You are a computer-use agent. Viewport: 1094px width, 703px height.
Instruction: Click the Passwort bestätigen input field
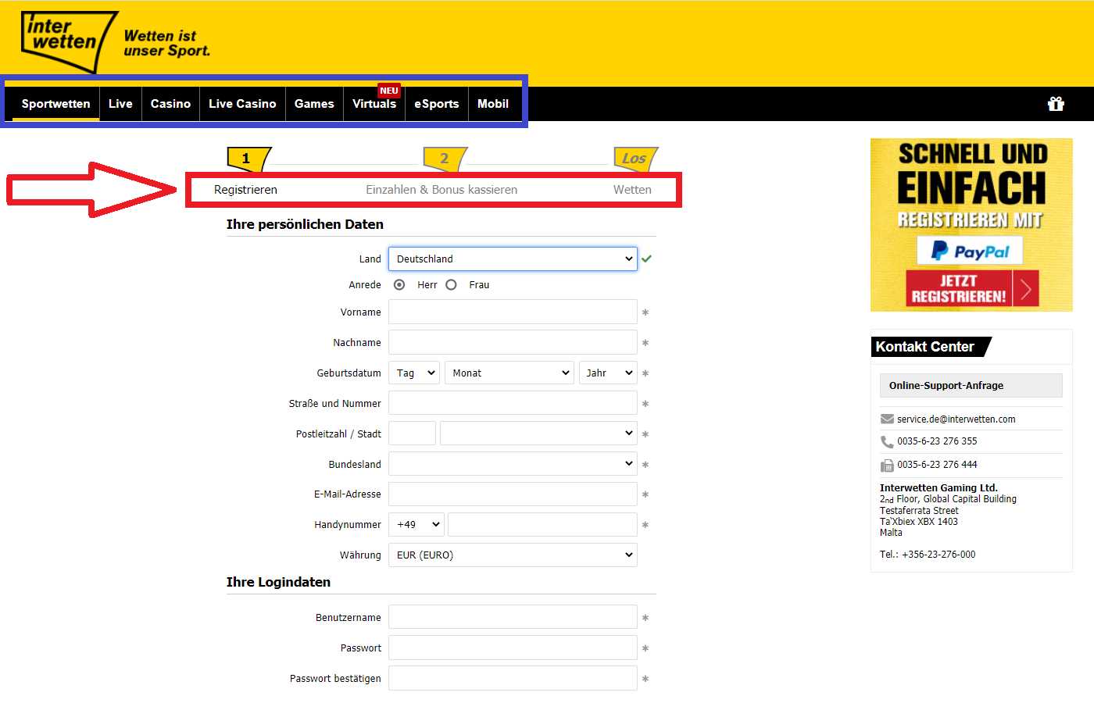click(513, 678)
